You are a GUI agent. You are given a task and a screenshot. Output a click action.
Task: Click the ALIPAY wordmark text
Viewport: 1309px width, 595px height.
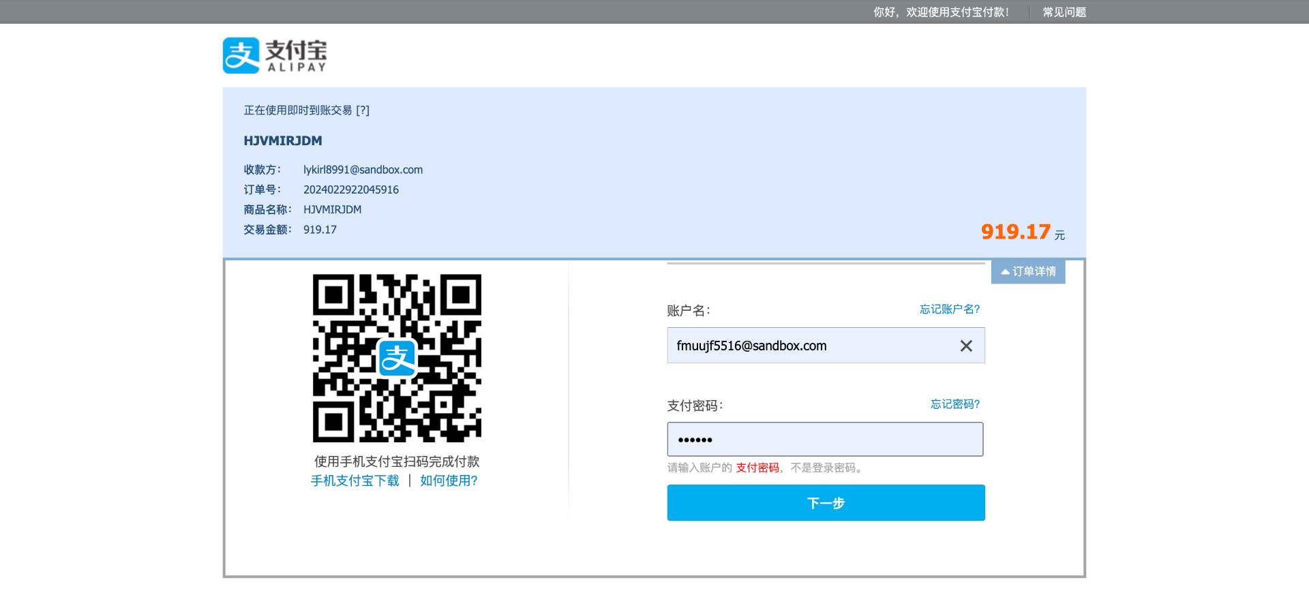297,67
